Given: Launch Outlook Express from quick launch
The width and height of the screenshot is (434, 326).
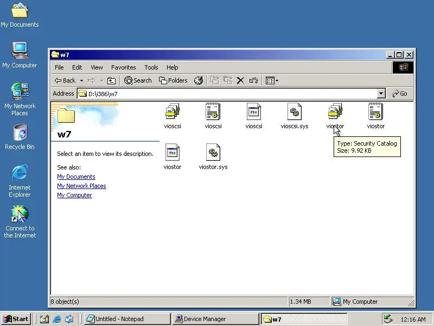Looking at the screenshot, I should coord(69,319).
